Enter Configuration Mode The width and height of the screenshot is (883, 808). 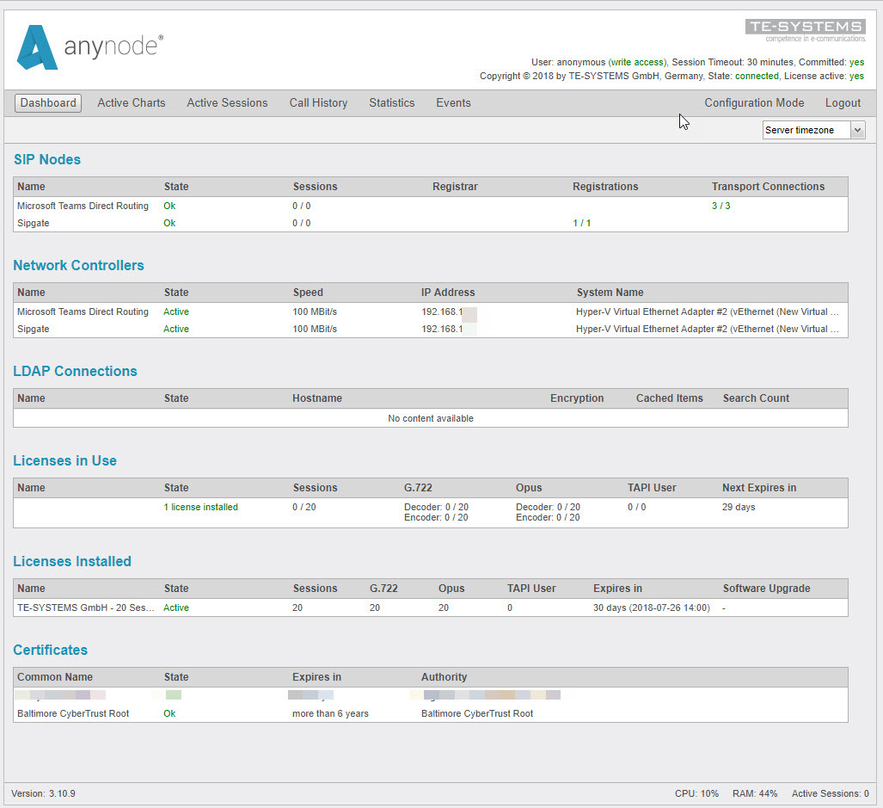(754, 103)
